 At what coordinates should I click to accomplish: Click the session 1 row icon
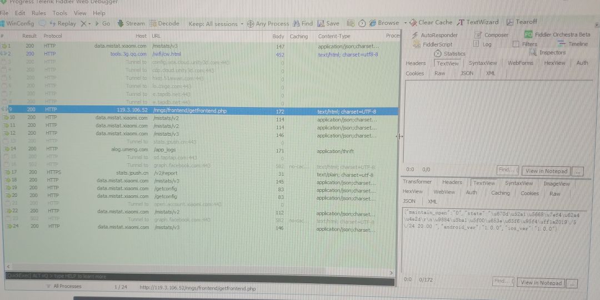[x=4, y=46]
